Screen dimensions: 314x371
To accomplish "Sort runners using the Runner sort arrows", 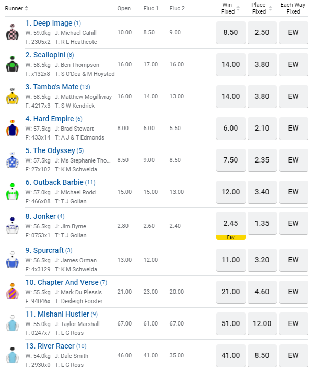I will click(x=27, y=8).
